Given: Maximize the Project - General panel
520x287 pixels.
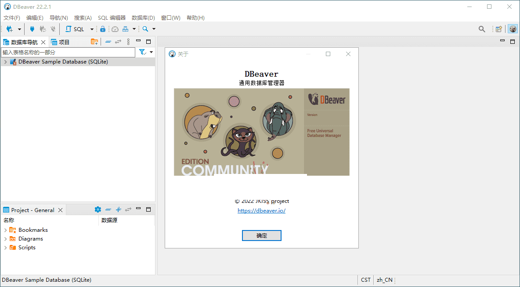Looking at the screenshot, I should [x=148, y=209].
